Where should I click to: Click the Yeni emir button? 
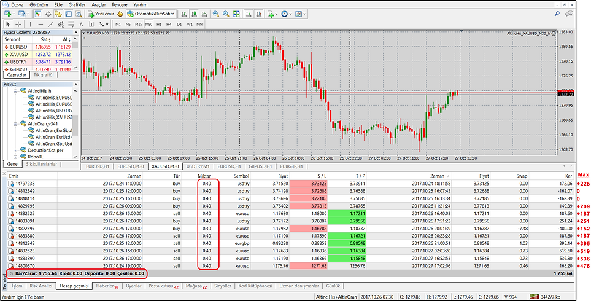100,14
